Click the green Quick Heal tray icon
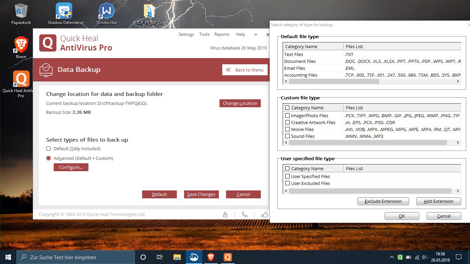 (x=400, y=257)
